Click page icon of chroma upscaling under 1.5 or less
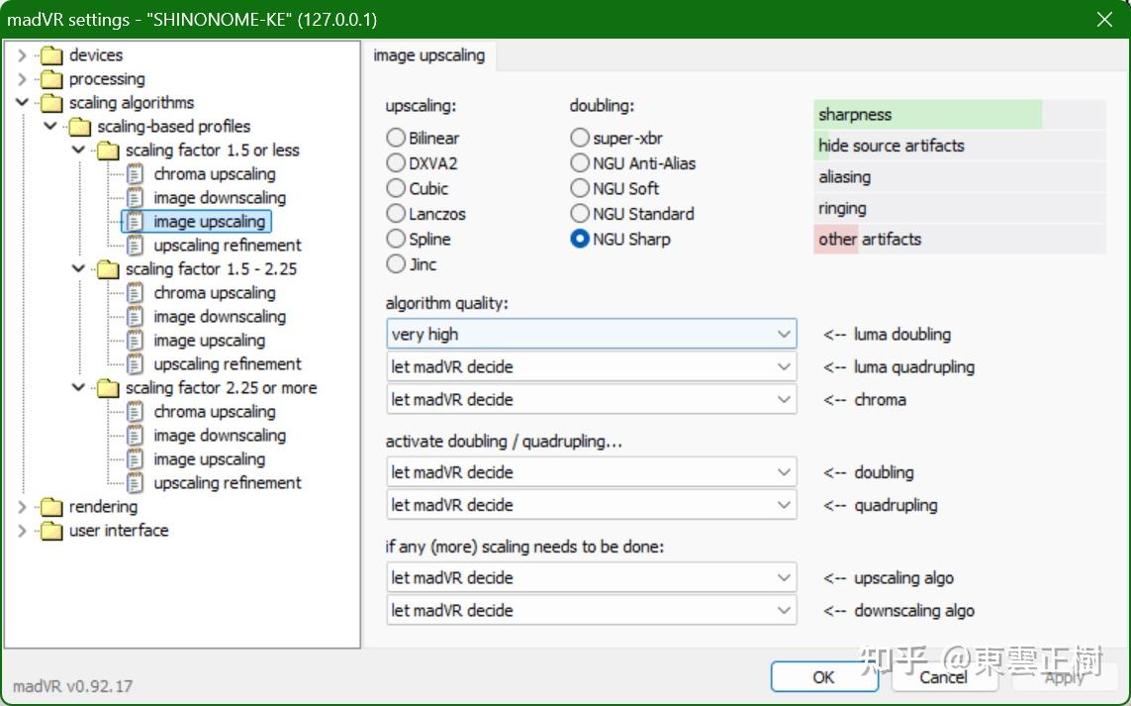Viewport: 1131px width, 706px height. (135, 174)
